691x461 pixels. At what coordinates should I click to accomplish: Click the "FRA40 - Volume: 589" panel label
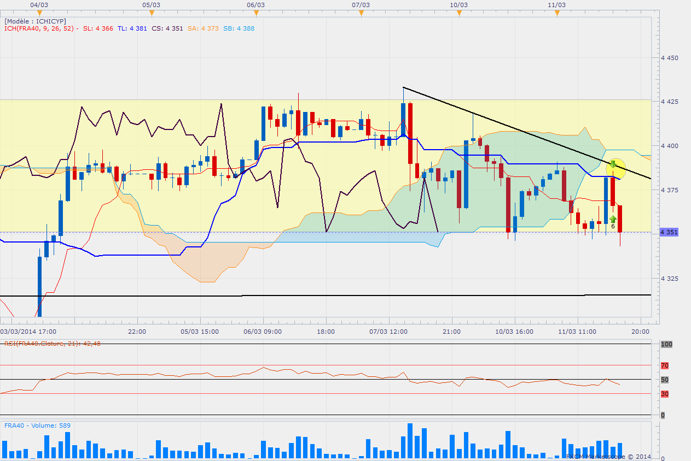point(38,425)
